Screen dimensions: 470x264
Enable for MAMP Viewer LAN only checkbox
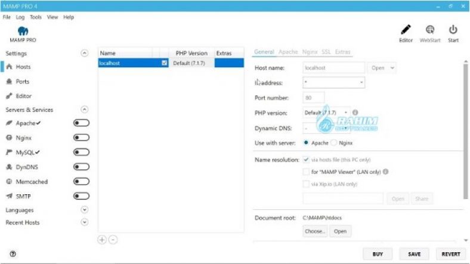pyautogui.click(x=306, y=172)
